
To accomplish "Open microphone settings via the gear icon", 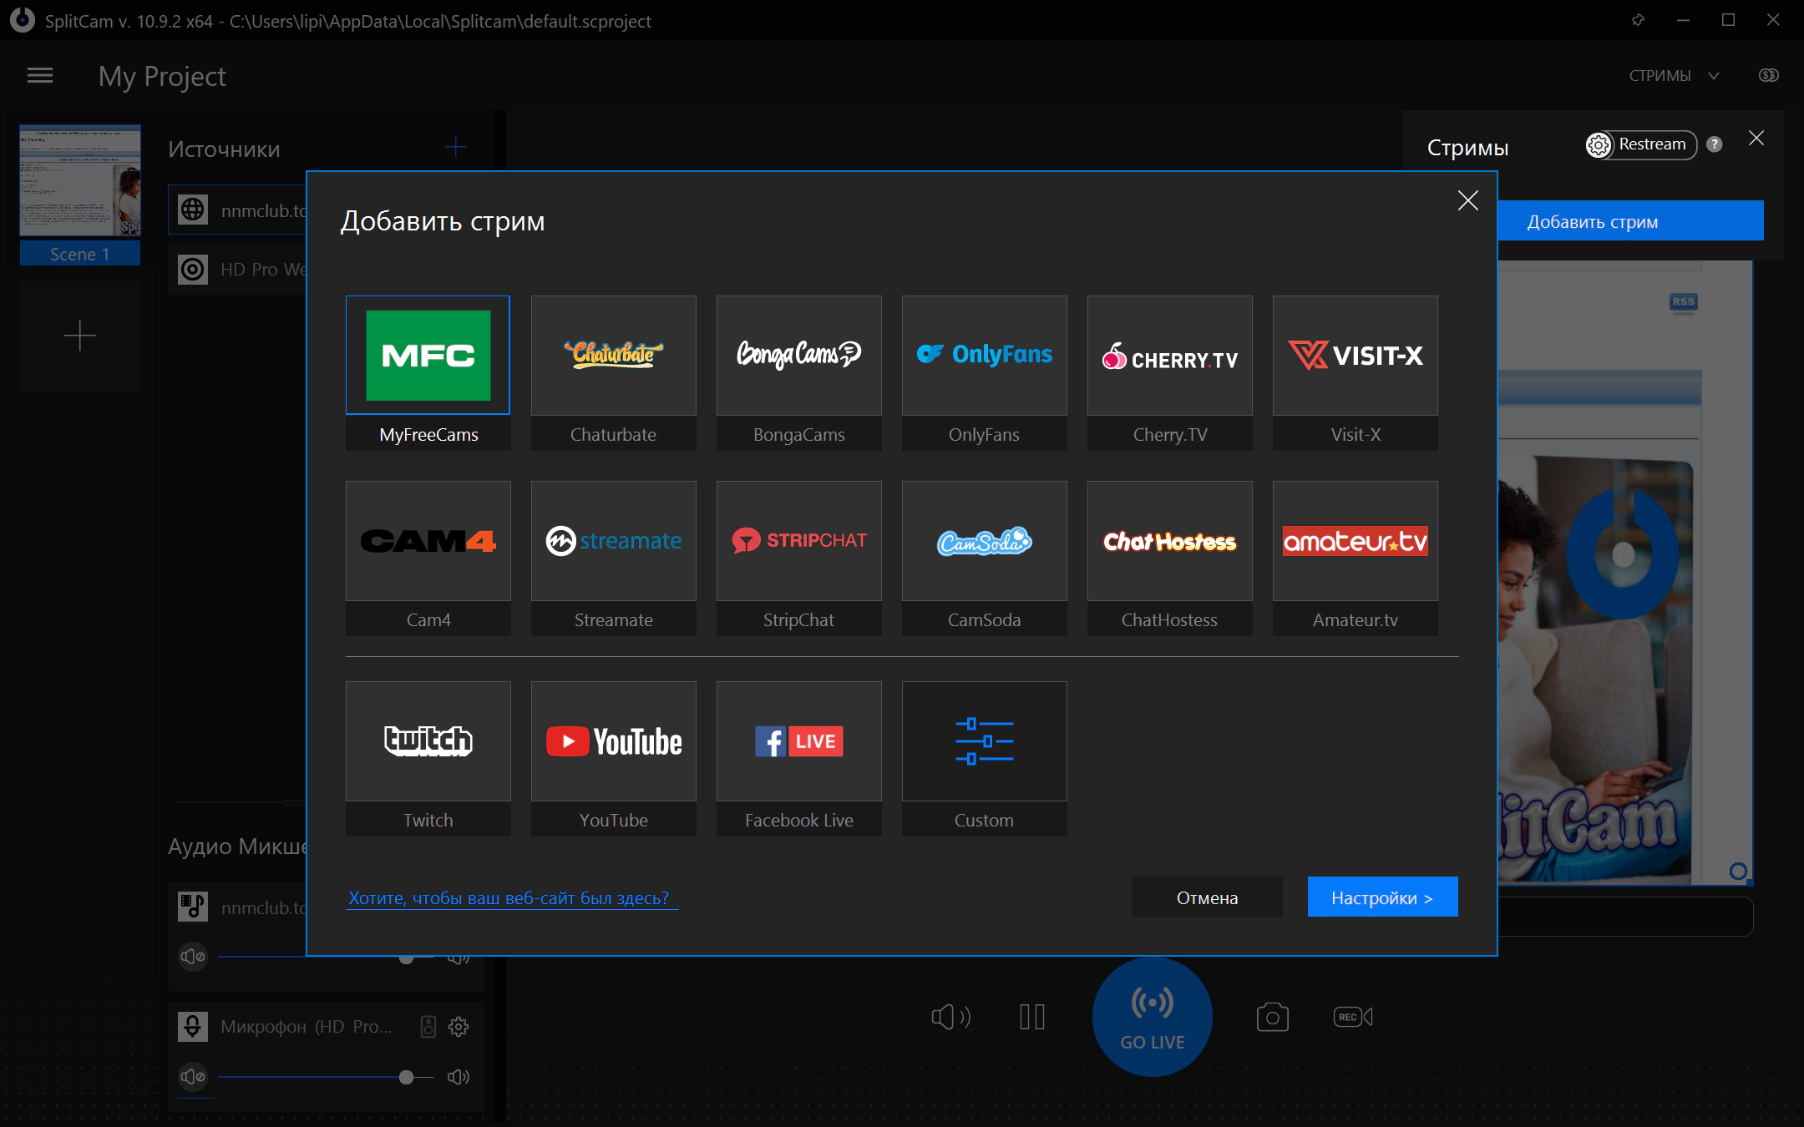I will 459,1027.
